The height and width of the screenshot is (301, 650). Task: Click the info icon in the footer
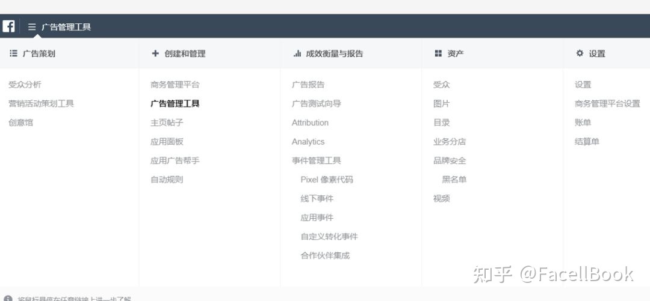click(8, 299)
